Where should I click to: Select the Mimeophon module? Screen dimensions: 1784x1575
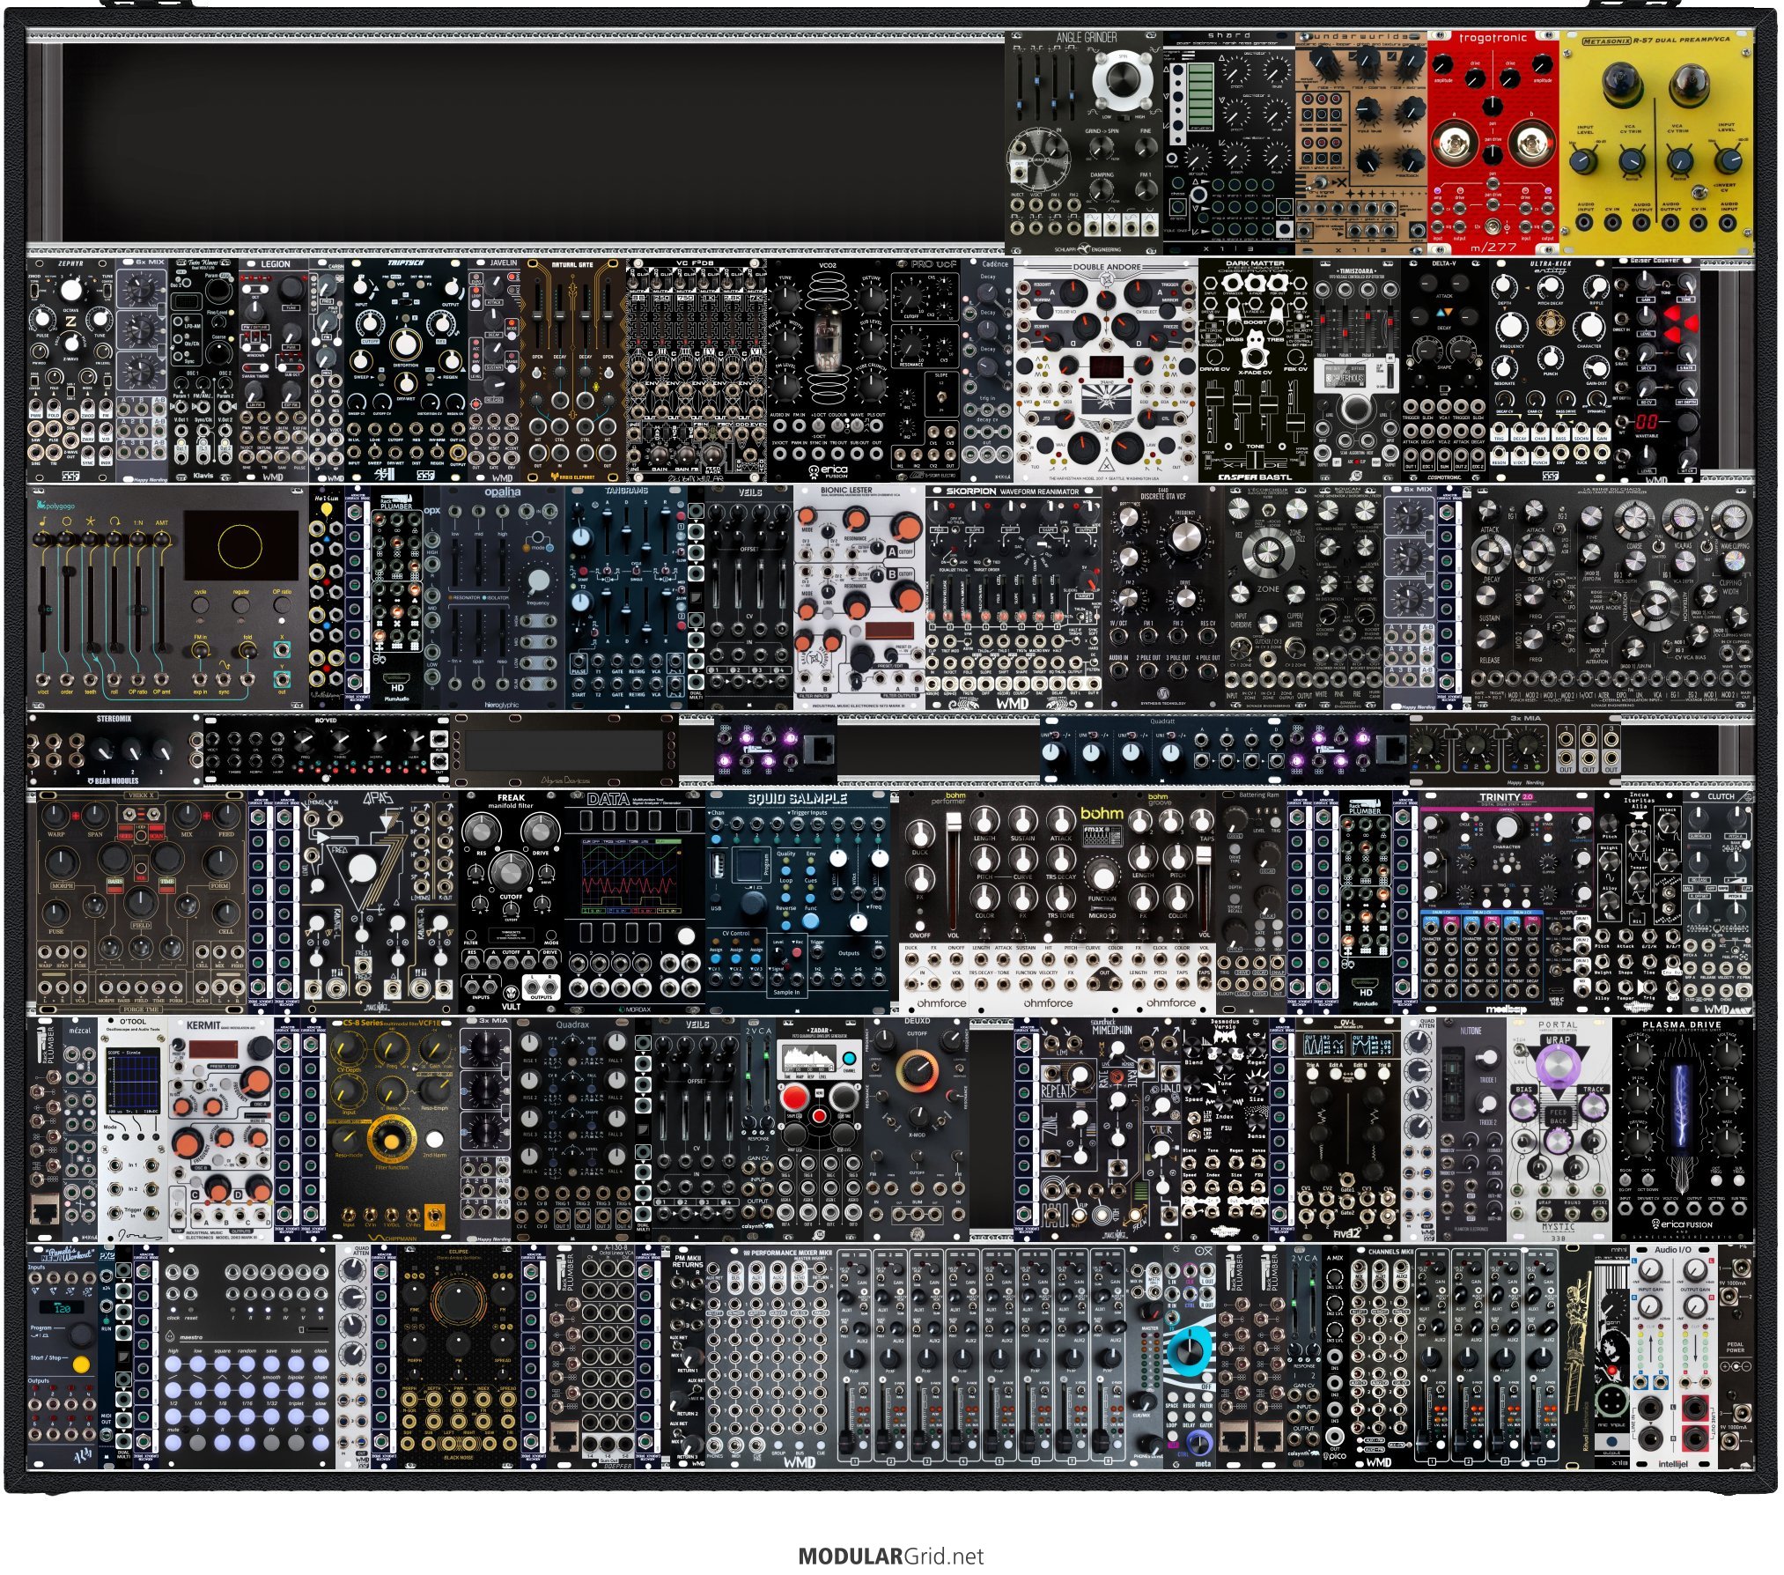point(1110,1128)
